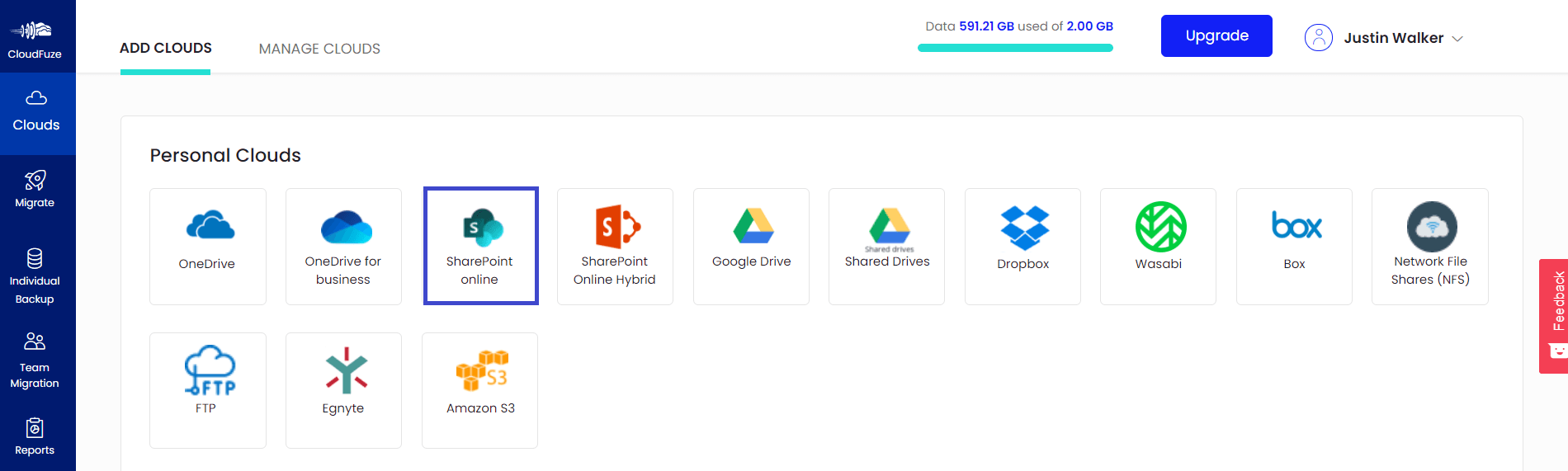The image size is (1568, 471).
Task: Add a Dropbox cloud
Action: click(x=1023, y=247)
